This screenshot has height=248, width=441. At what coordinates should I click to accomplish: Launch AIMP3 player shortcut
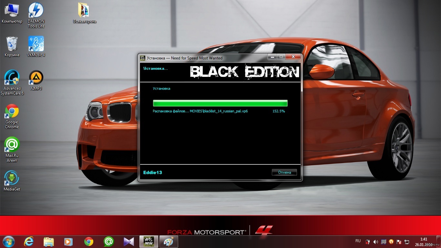coord(36,80)
